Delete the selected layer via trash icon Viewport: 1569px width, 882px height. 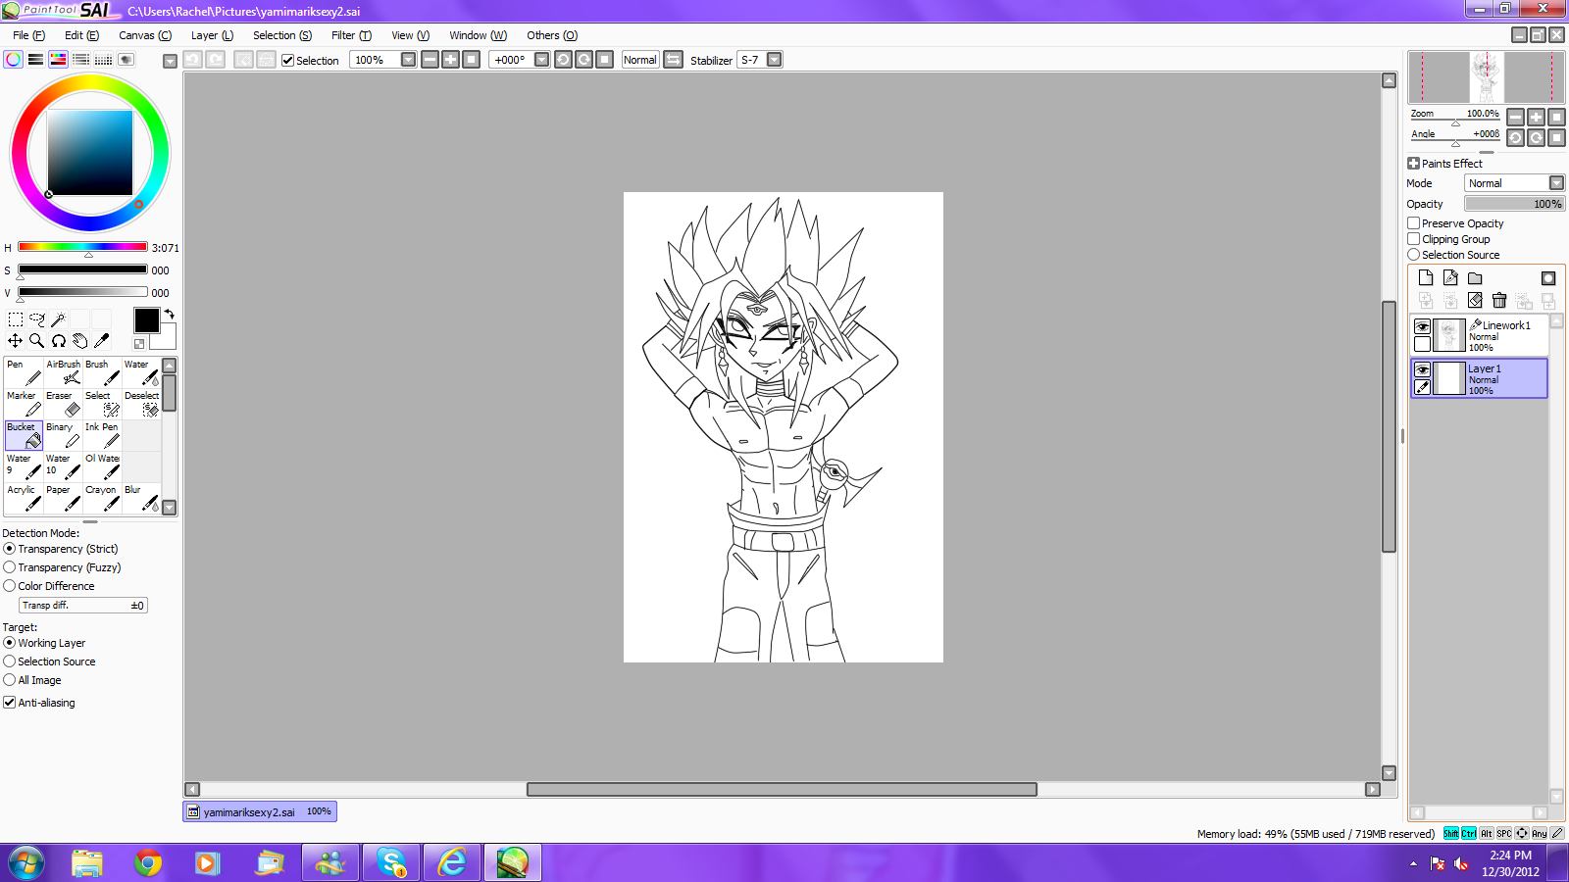pyautogui.click(x=1499, y=301)
